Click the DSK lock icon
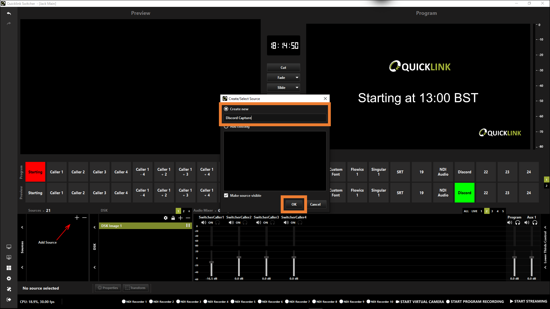Screen dimensions: 550x309 coord(173,218)
